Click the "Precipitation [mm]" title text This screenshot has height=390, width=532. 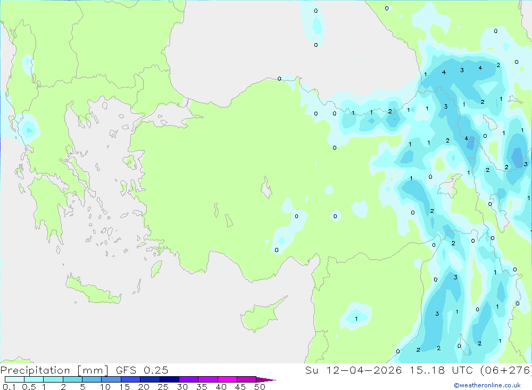coord(54,370)
